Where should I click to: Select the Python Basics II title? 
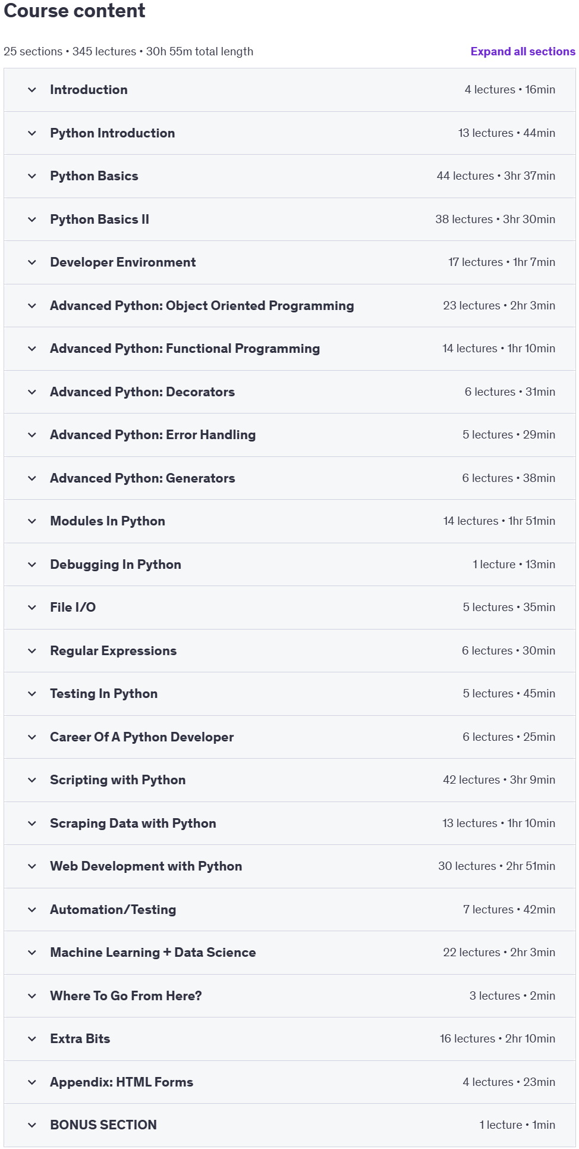[x=99, y=220]
